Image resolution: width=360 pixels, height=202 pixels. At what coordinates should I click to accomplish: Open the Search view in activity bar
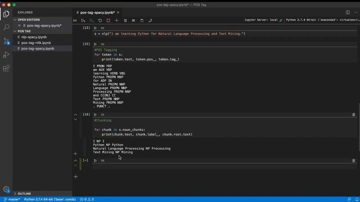(6, 27)
